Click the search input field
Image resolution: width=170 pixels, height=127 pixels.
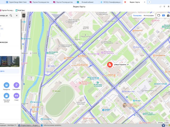(4, 15)
